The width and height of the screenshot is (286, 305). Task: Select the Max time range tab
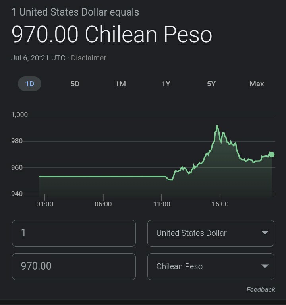click(x=257, y=84)
